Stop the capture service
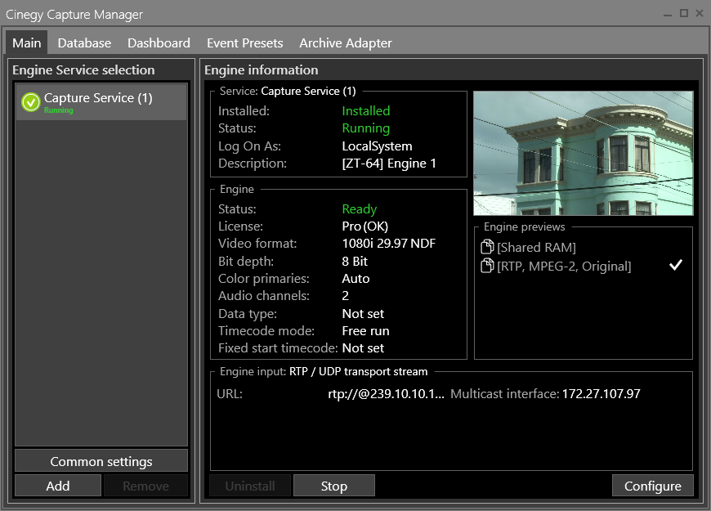The height and width of the screenshot is (511, 711). 334,486
